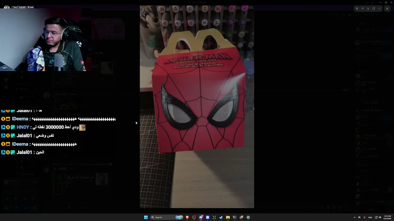Launch Roblox from the taskbar

click(207, 217)
